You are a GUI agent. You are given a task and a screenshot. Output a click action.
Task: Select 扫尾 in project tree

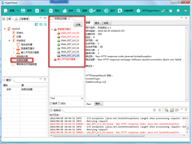19,37
